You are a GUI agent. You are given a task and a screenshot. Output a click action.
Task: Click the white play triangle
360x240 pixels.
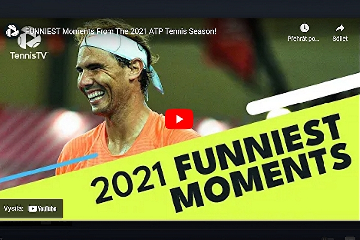pos(180,119)
